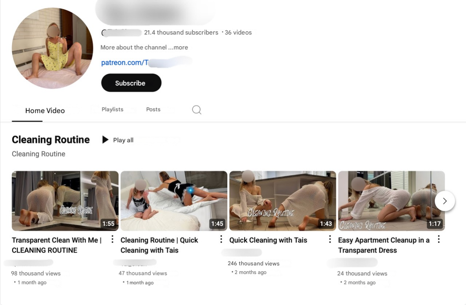Open three-dot menu for Quick Cleaning with Tais

330,239
